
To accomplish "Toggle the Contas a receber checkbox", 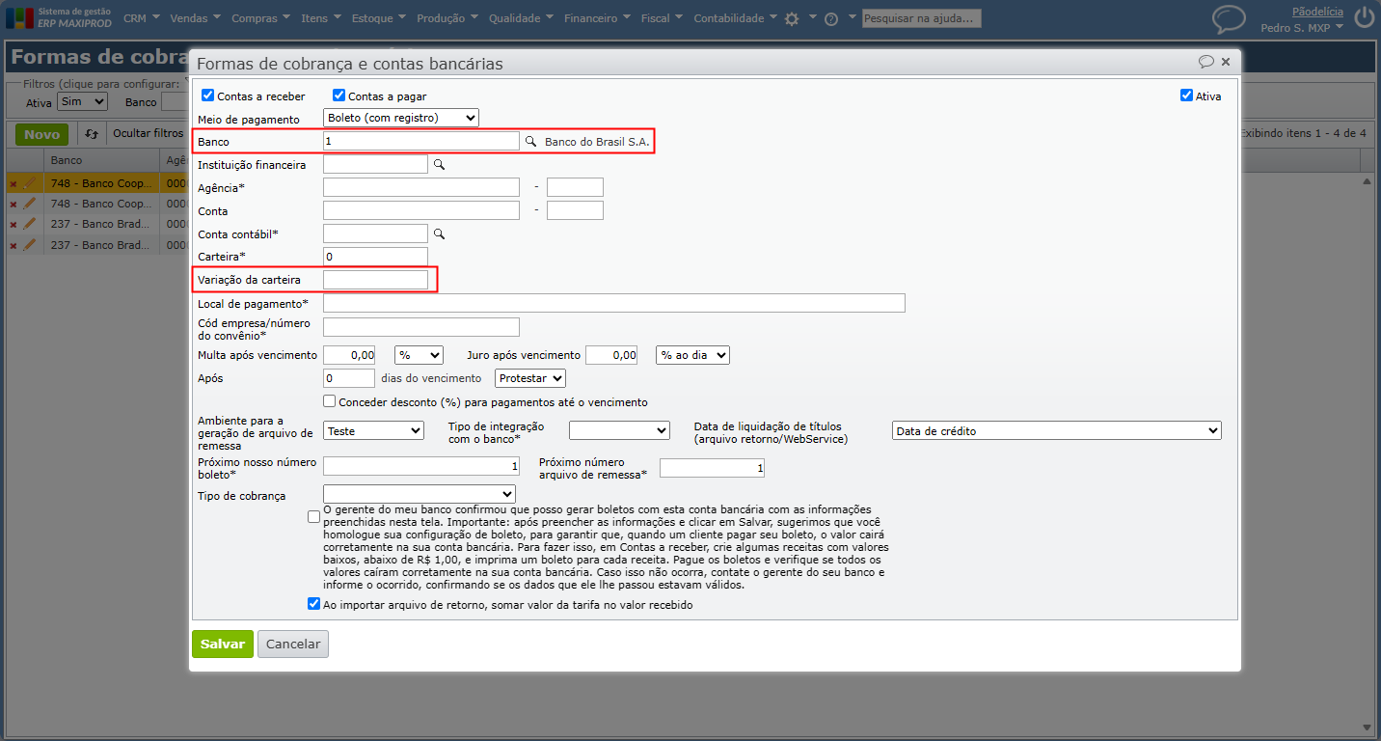I will tap(207, 96).
